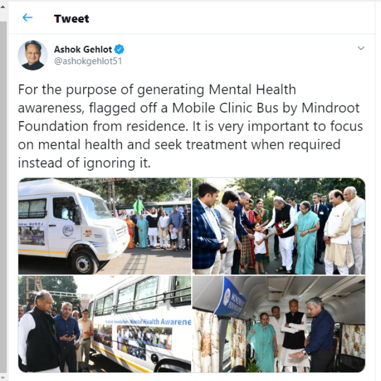Screen dimensions: 381x381
Task: Click the blue verified badge
Action: click(119, 49)
